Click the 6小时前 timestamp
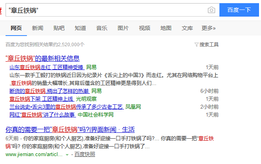 [210, 91]
